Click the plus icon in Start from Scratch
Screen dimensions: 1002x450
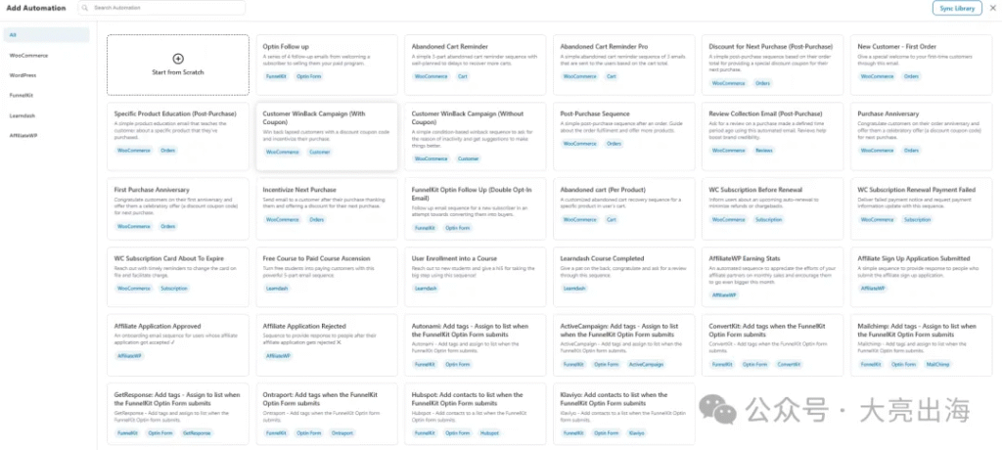click(178, 59)
